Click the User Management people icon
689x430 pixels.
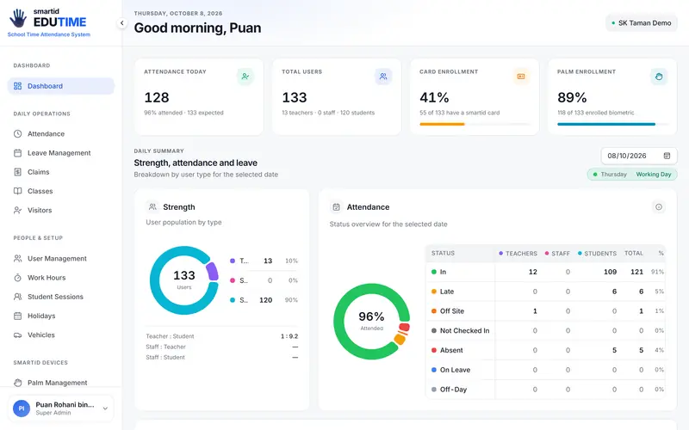pyautogui.click(x=17, y=259)
